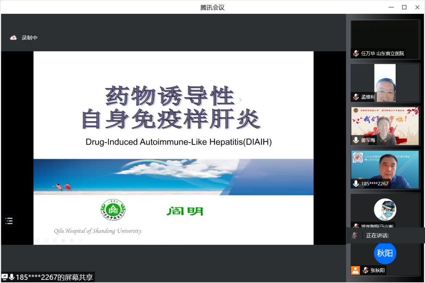Click the orange host avatar icon for 张秋阳
Image resolution: width=425 pixels, height=283 pixels.
point(355,270)
